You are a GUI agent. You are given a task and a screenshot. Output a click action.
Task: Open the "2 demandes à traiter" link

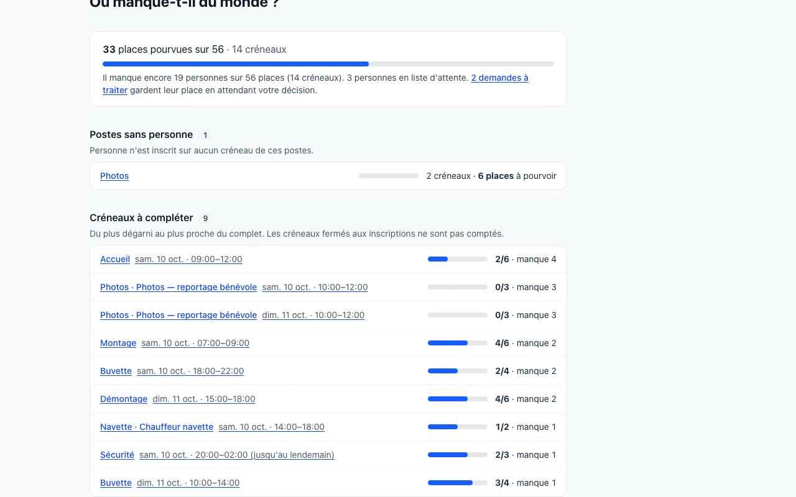point(499,78)
